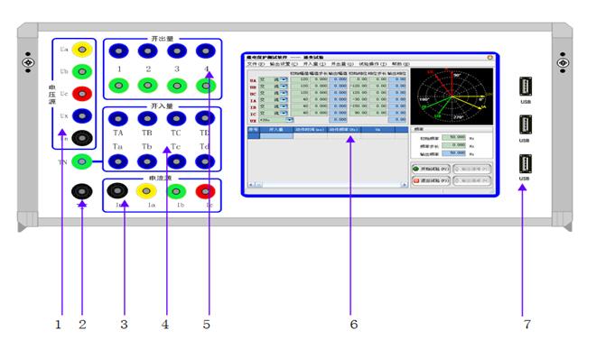Click the top USB port
Viewport: 596px width, 358px height.
(x=526, y=87)
